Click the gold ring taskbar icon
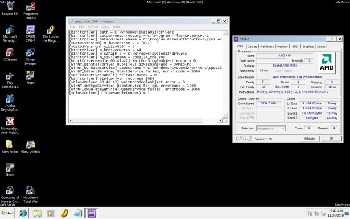Viewport: 350px width, 219px height. [64, 213]
